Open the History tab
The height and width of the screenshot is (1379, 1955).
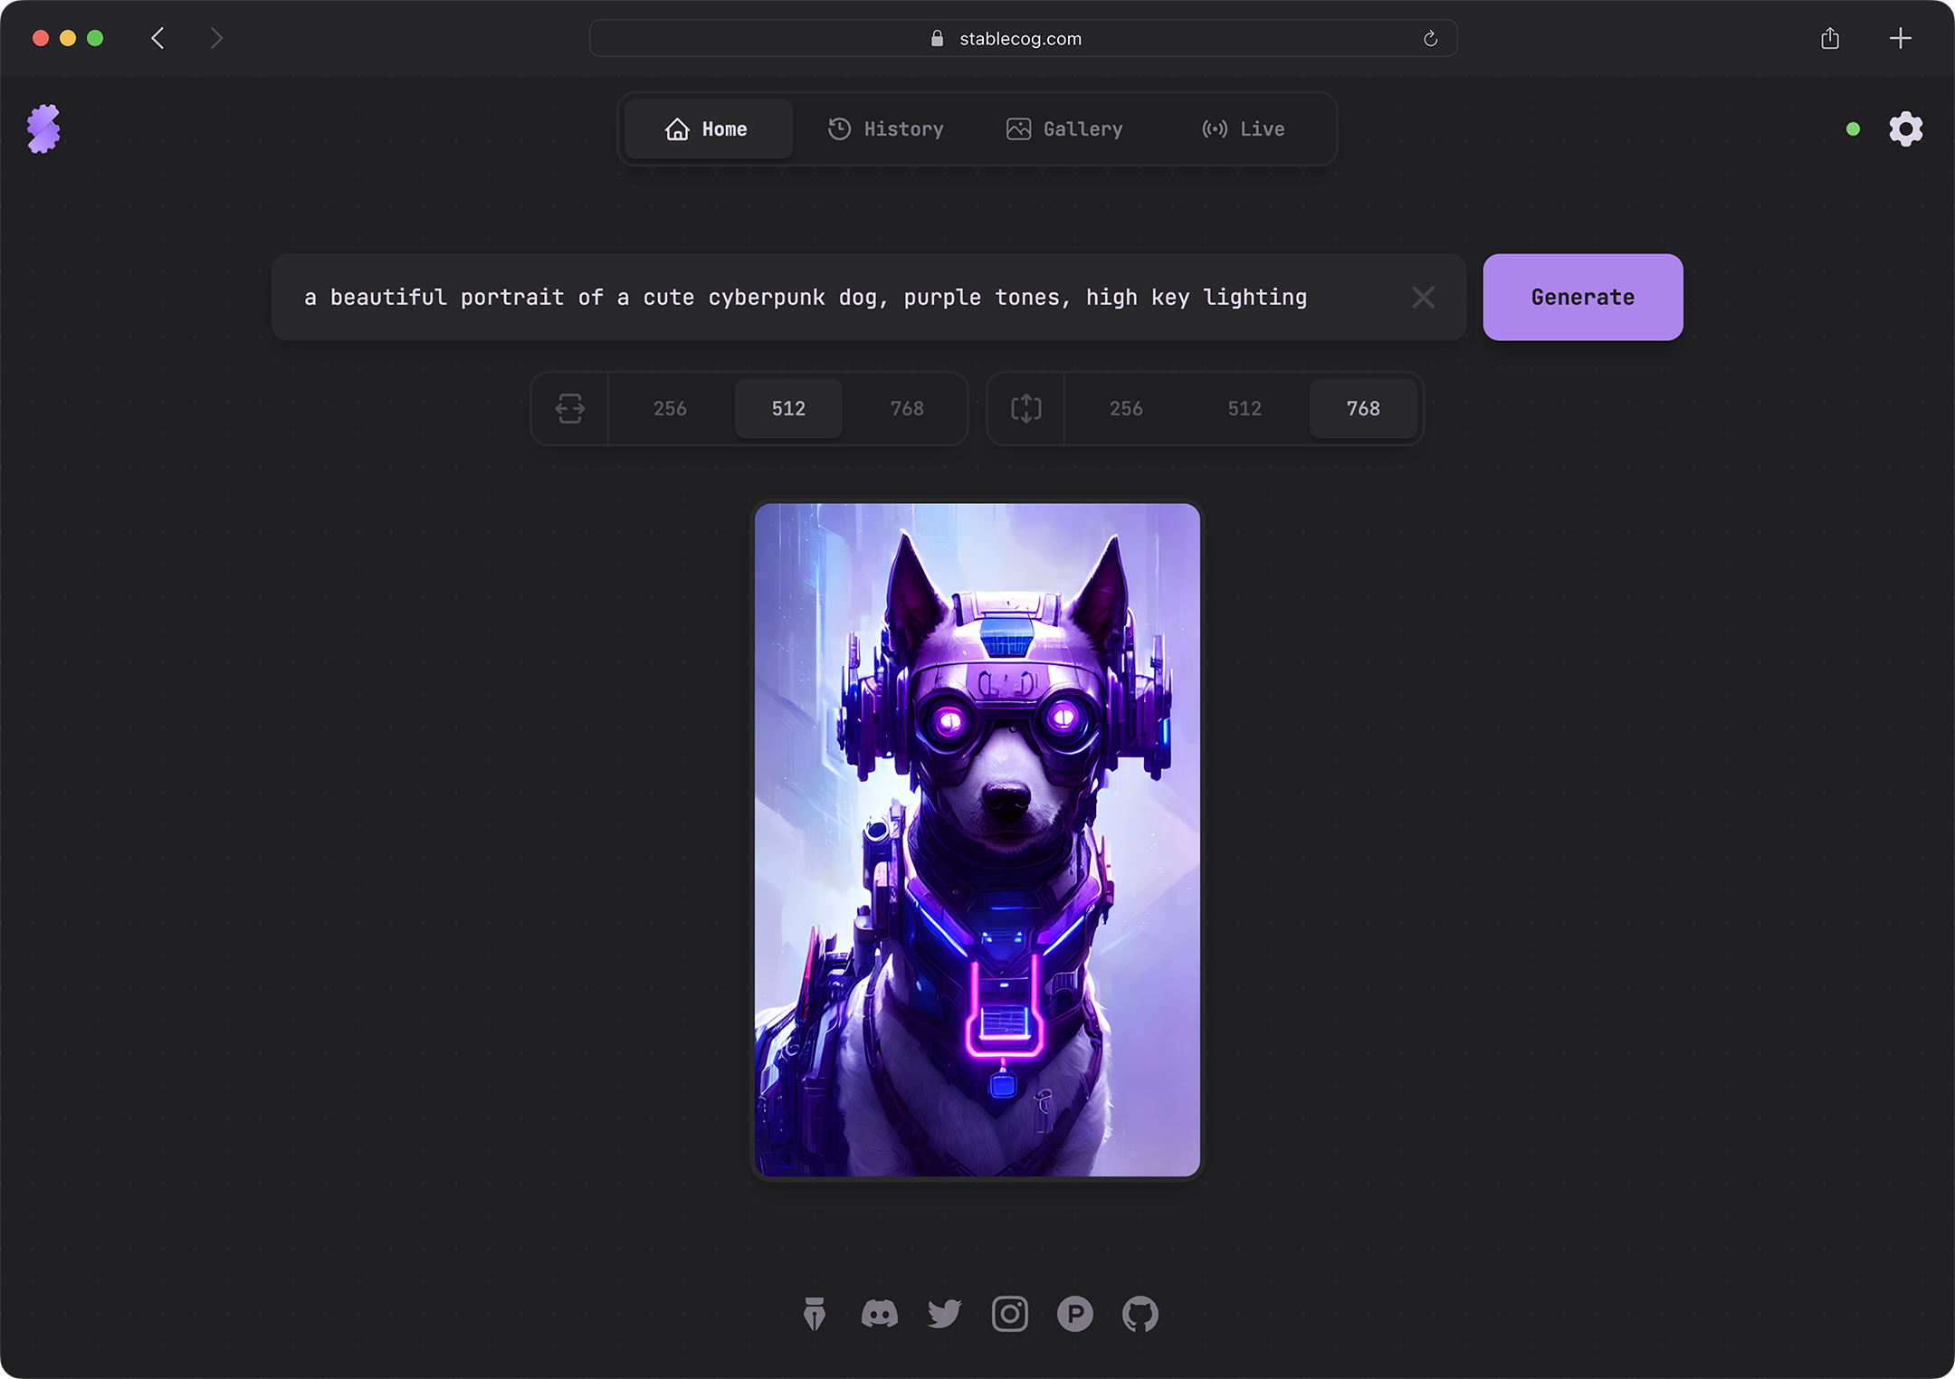pos(888,128)
